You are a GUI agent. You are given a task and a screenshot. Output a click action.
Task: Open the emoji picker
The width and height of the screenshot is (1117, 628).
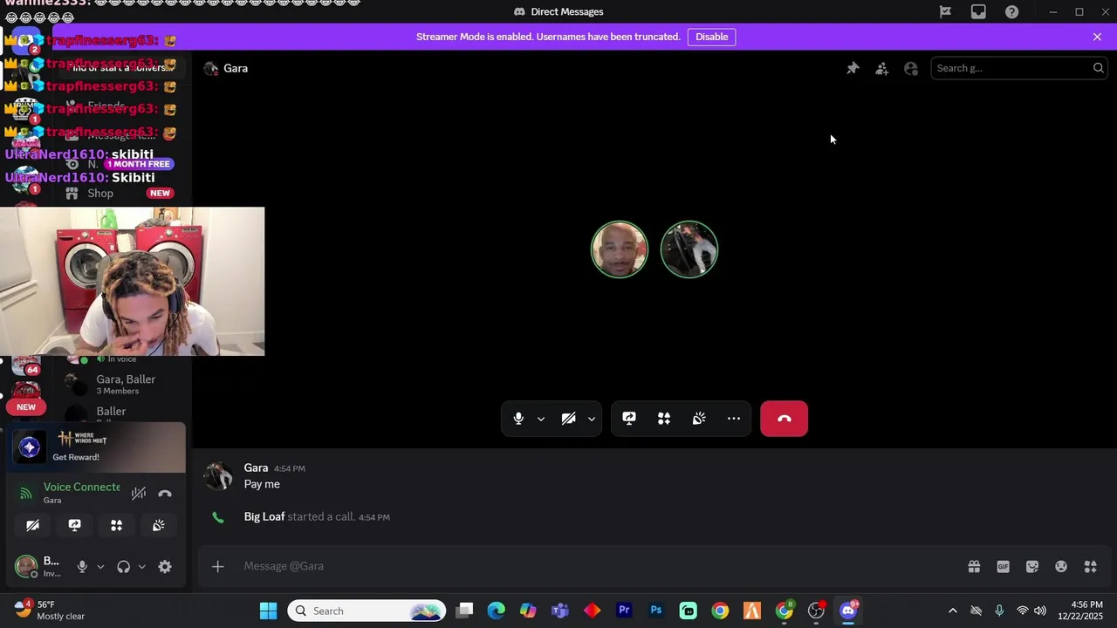click(1061, 566)
